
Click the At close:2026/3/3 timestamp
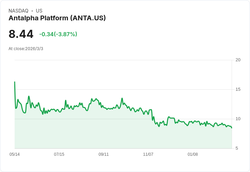(26, 49)
